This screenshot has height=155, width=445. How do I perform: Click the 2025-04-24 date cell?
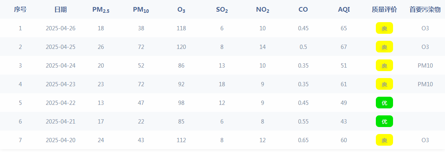point(61,65)
